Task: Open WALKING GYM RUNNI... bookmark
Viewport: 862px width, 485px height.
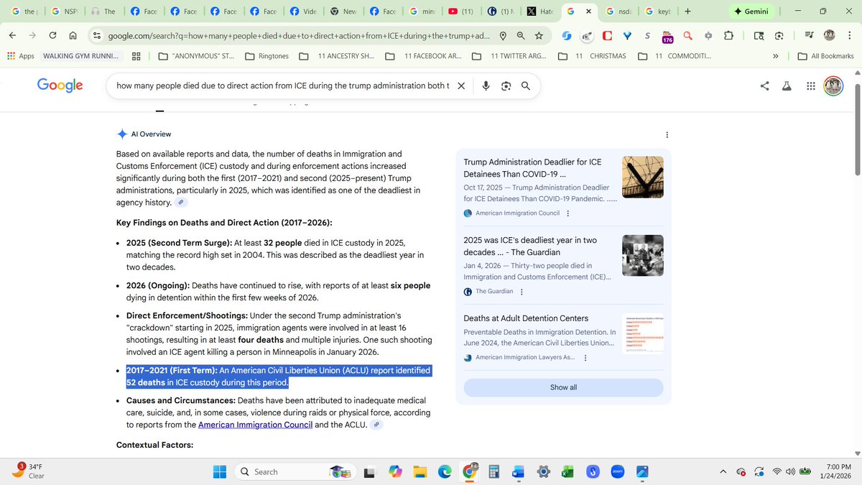Action: (x=81, y=56)
